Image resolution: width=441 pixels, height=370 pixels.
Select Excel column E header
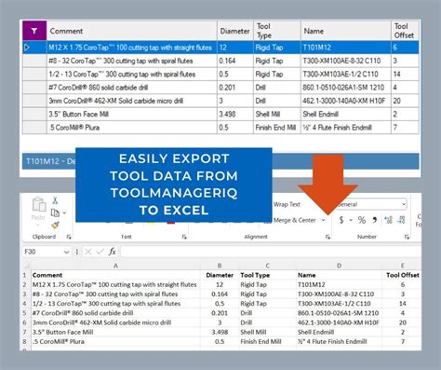click(402, 266)
